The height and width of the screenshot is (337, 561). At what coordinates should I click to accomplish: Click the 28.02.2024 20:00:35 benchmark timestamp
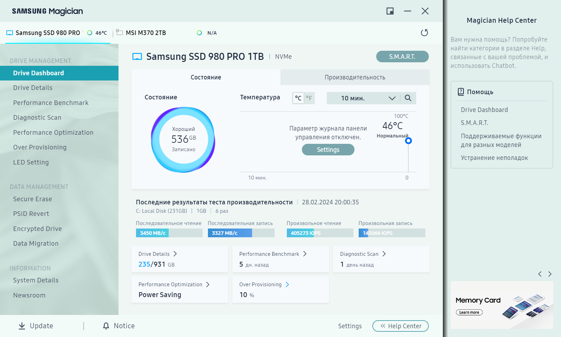[x=330, y=202]
